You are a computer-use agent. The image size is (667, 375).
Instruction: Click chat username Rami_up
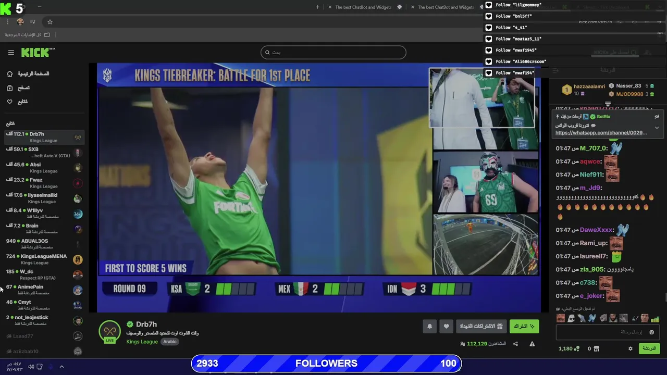pyautogui.click(x=594, y=243)
